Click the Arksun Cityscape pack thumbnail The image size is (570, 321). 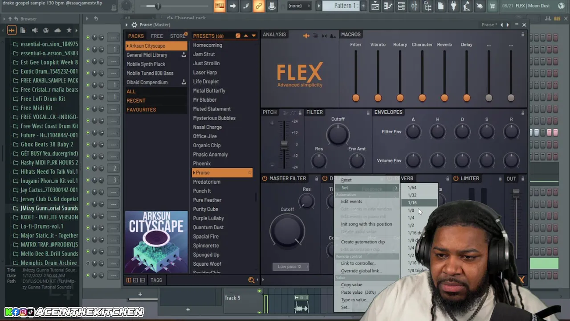pyautogui.click(x=156, y=242)
